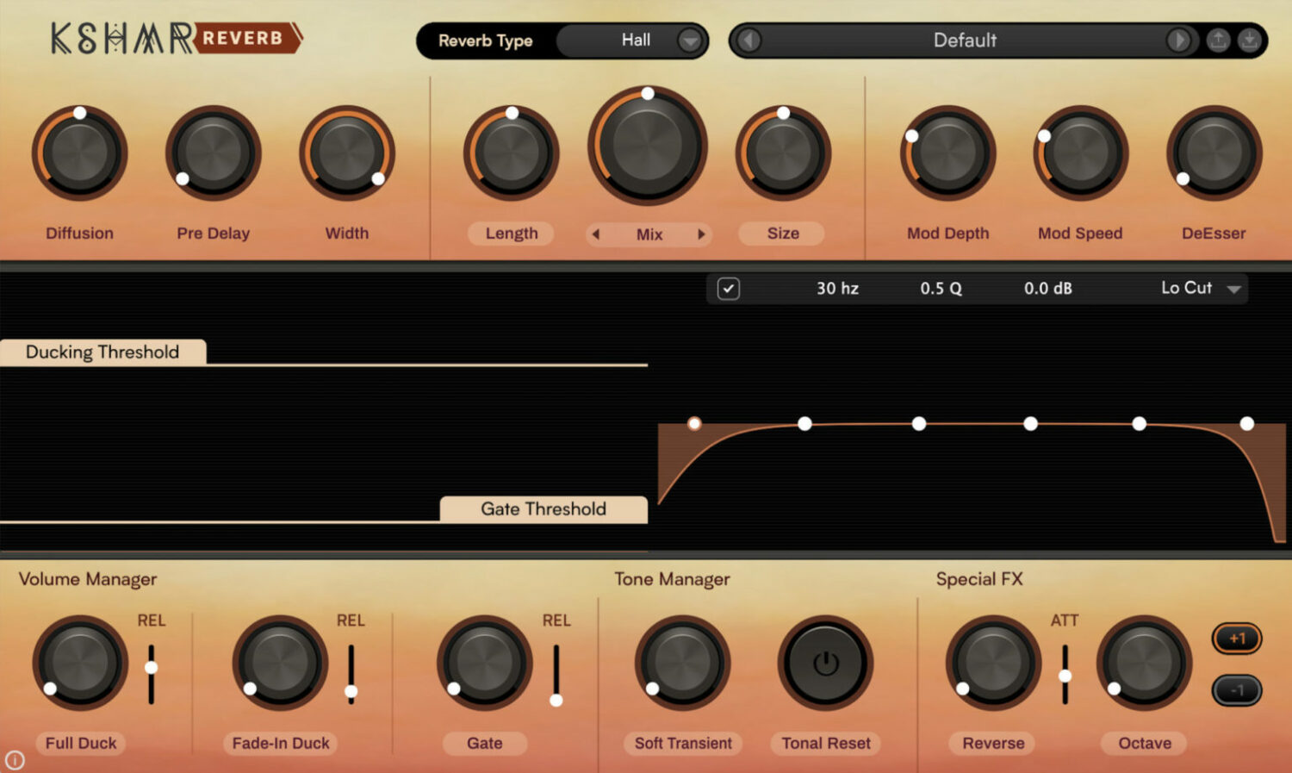
Task: Select the Ducking Threshold handle
Action: 102,352
